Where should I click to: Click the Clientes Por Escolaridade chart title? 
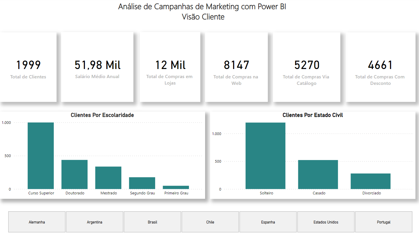102,115
